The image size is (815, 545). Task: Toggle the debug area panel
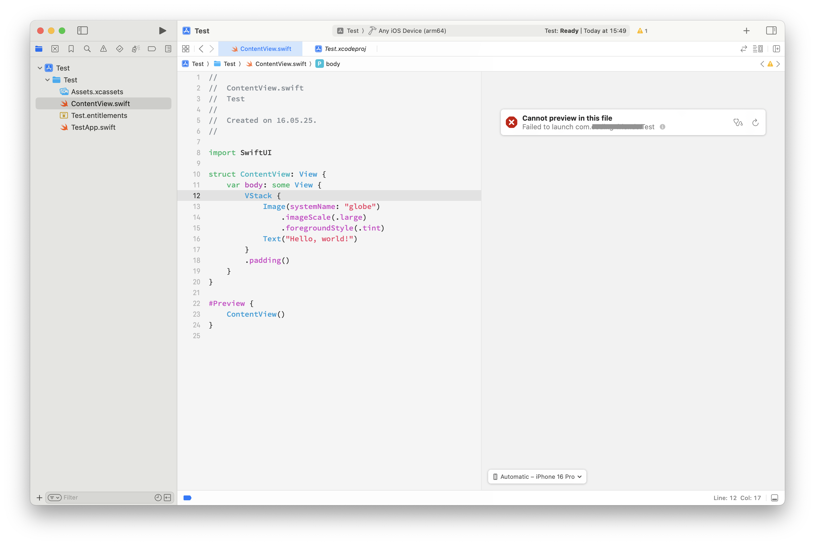(774, 498)
